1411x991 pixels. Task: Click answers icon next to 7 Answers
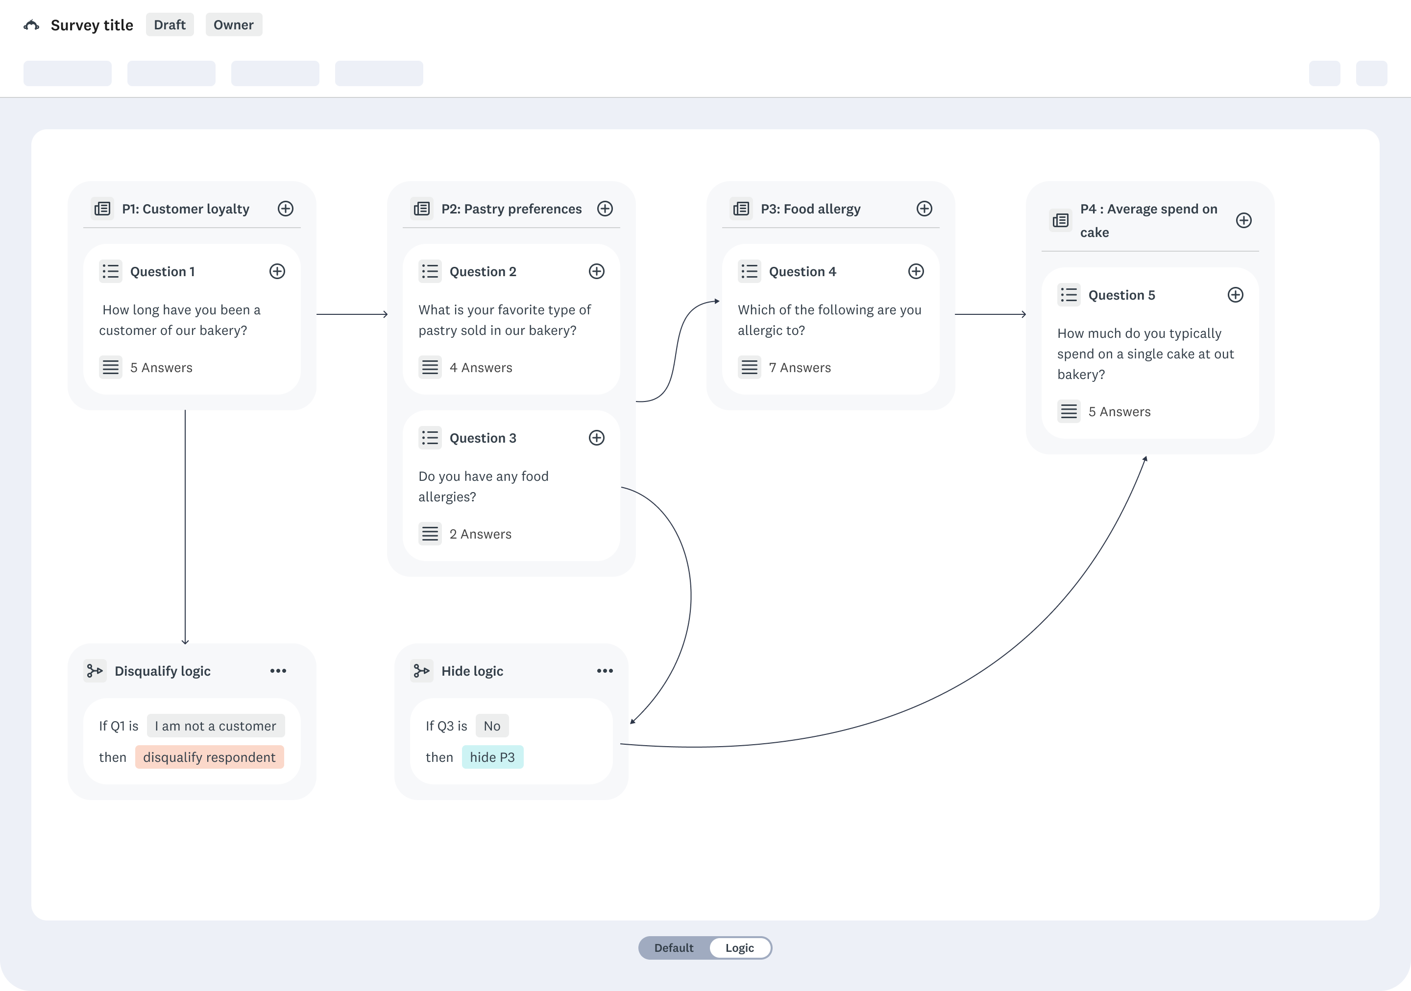pos(749,367)
